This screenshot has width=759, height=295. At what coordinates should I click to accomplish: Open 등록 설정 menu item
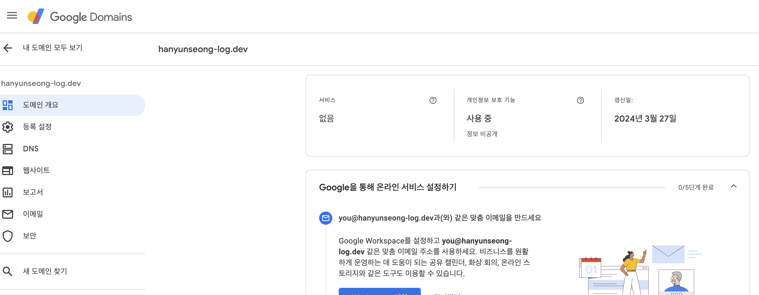72,127
